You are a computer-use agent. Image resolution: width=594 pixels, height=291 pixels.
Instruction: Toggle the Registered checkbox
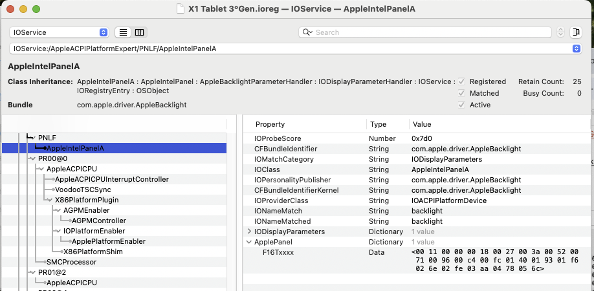[461, 81]
